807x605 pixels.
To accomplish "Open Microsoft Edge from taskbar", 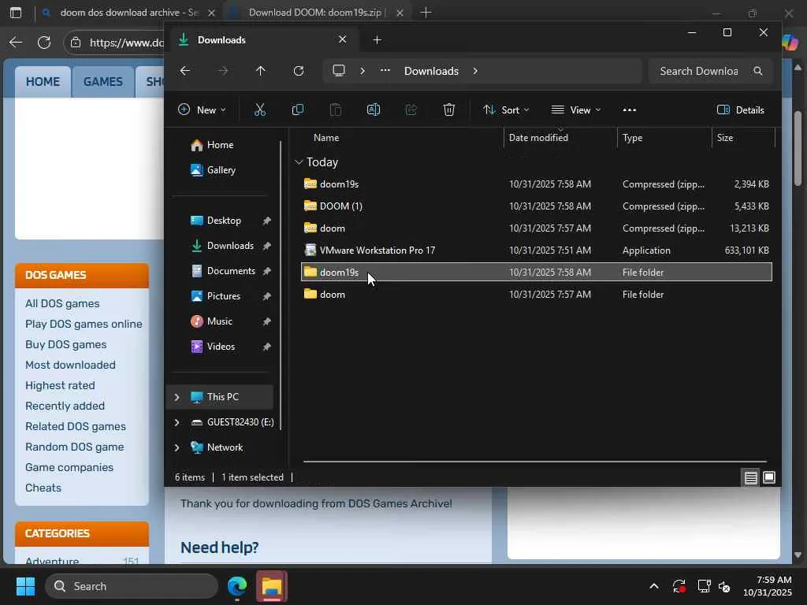I will [x=237, y=586].
